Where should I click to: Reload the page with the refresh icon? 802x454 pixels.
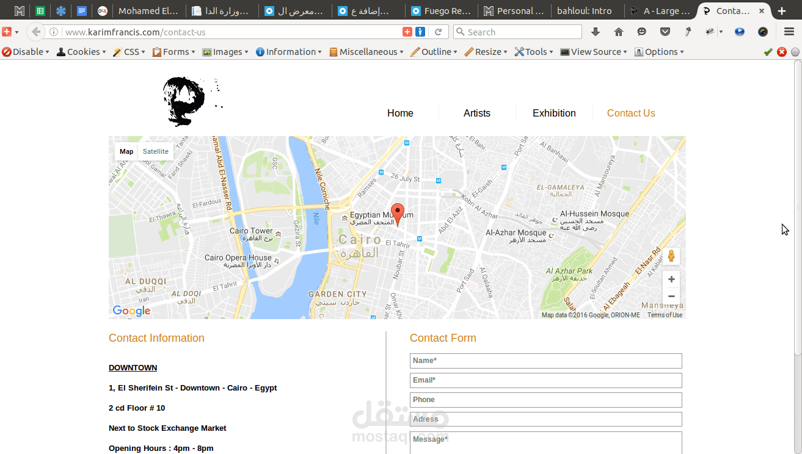438,32
